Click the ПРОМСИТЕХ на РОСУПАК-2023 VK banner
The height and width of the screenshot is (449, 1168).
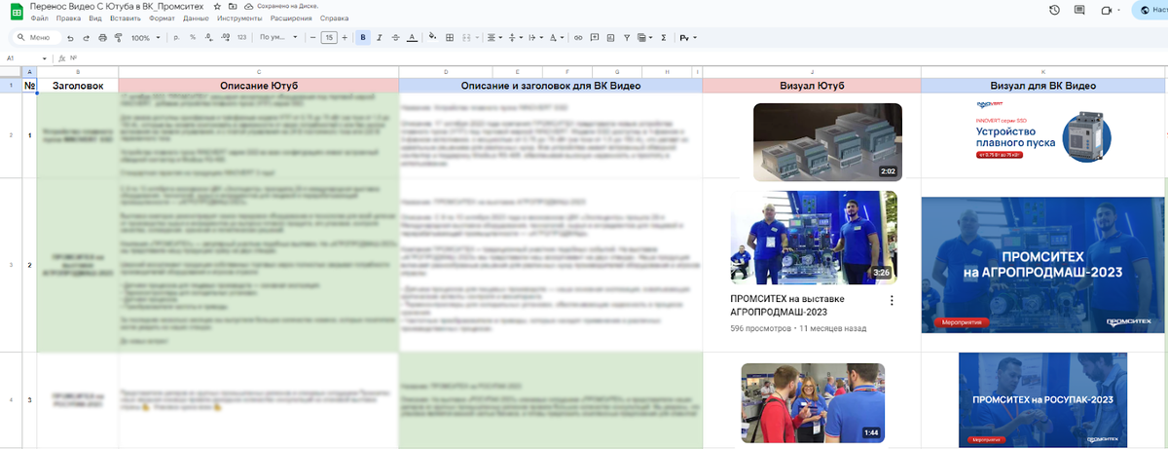click(x=1042, y=400)
